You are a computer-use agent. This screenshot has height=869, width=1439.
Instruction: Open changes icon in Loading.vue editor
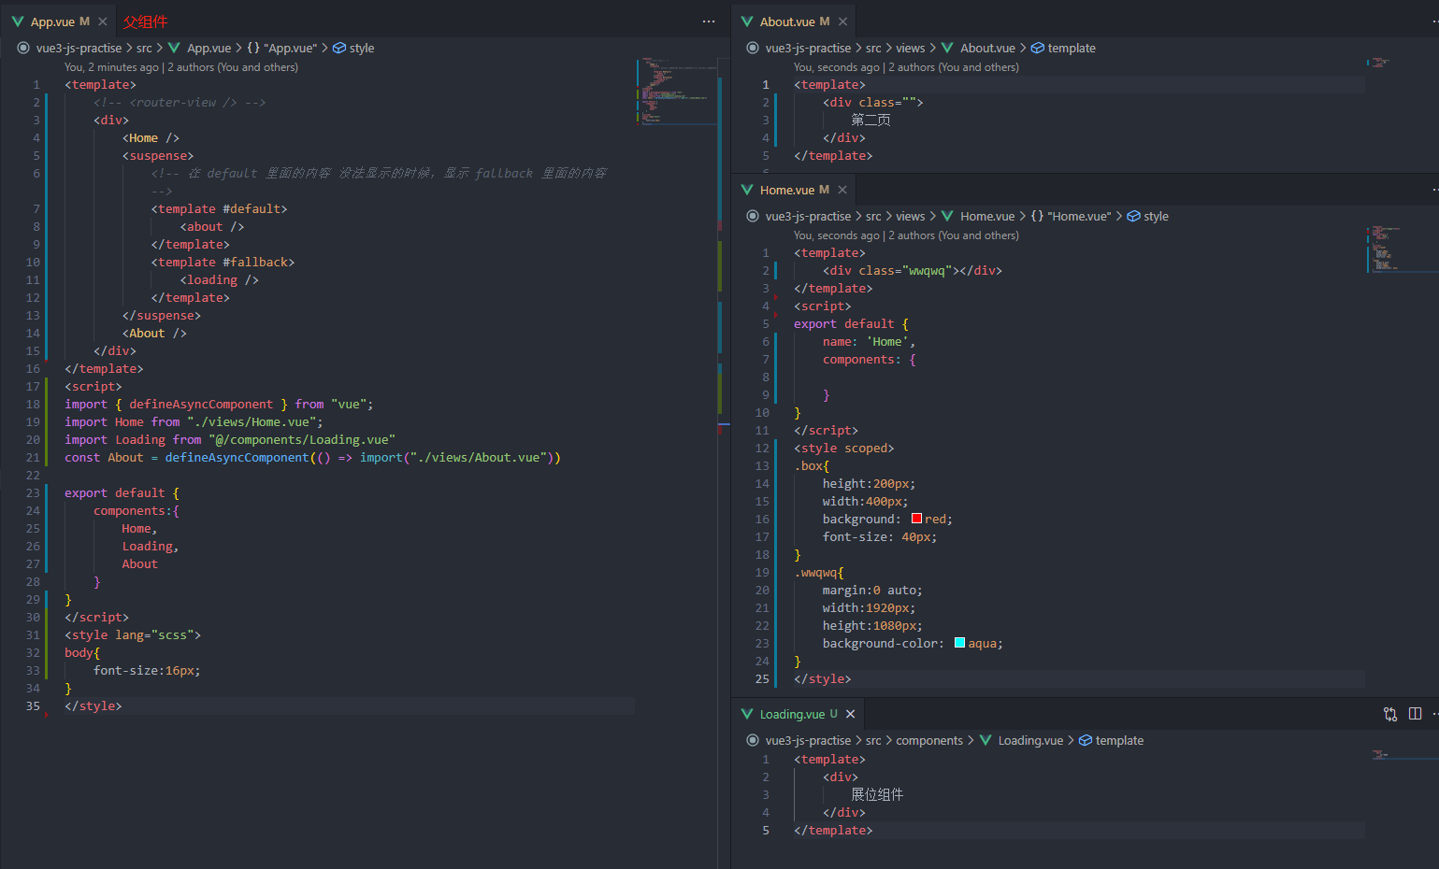click(1390, 714)
